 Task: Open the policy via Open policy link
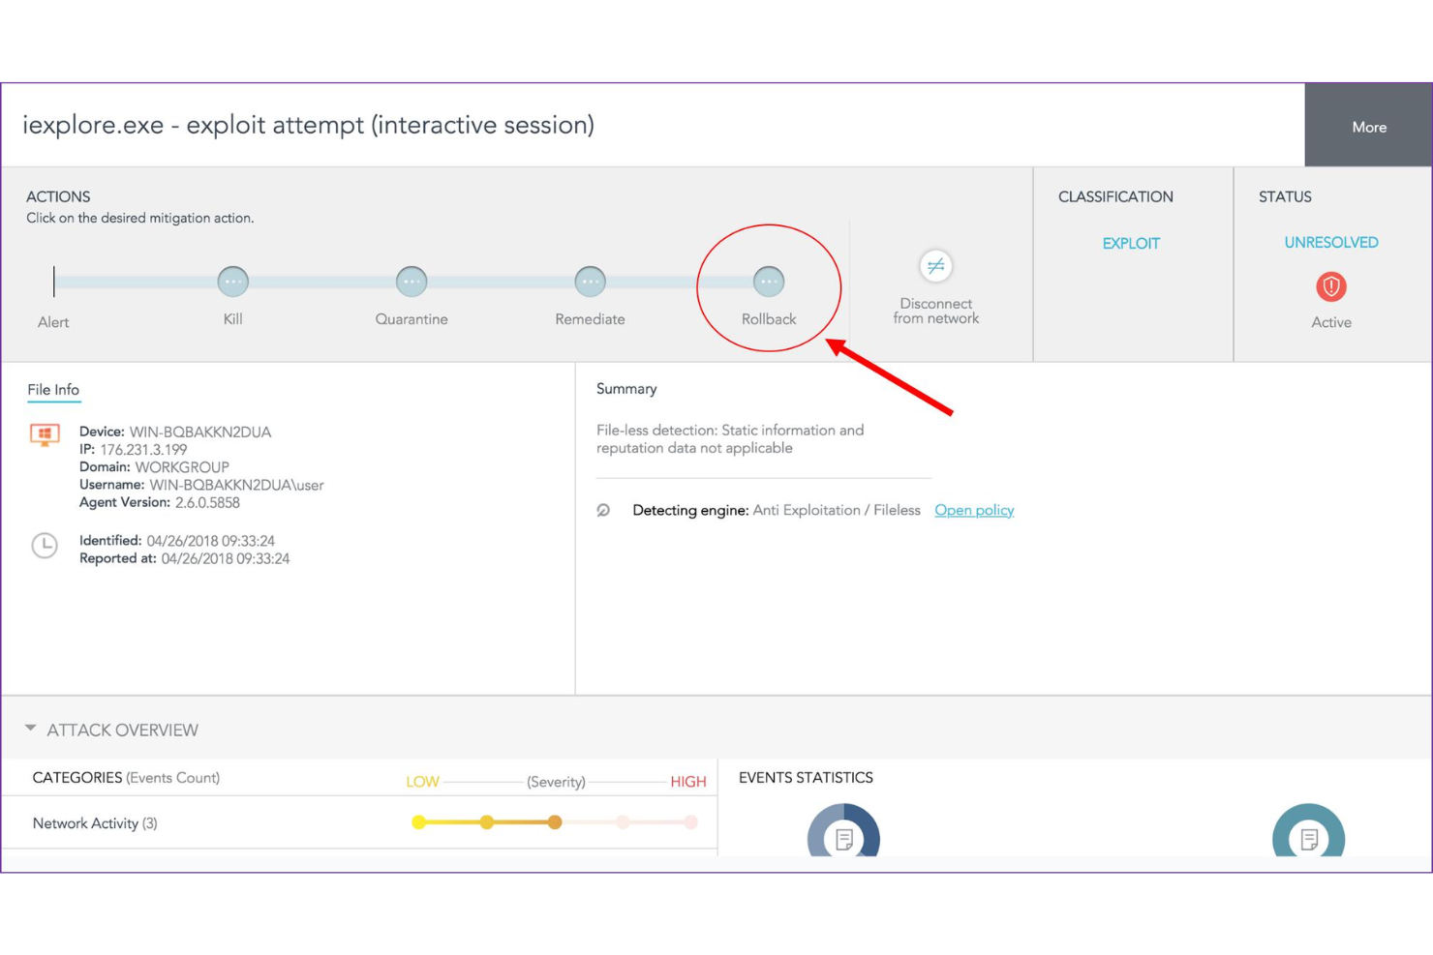coord(973,510)
